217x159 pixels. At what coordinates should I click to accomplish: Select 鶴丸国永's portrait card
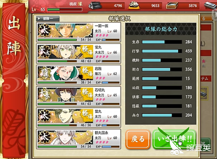click(79, 139)
